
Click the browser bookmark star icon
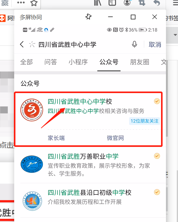(34, 3)
